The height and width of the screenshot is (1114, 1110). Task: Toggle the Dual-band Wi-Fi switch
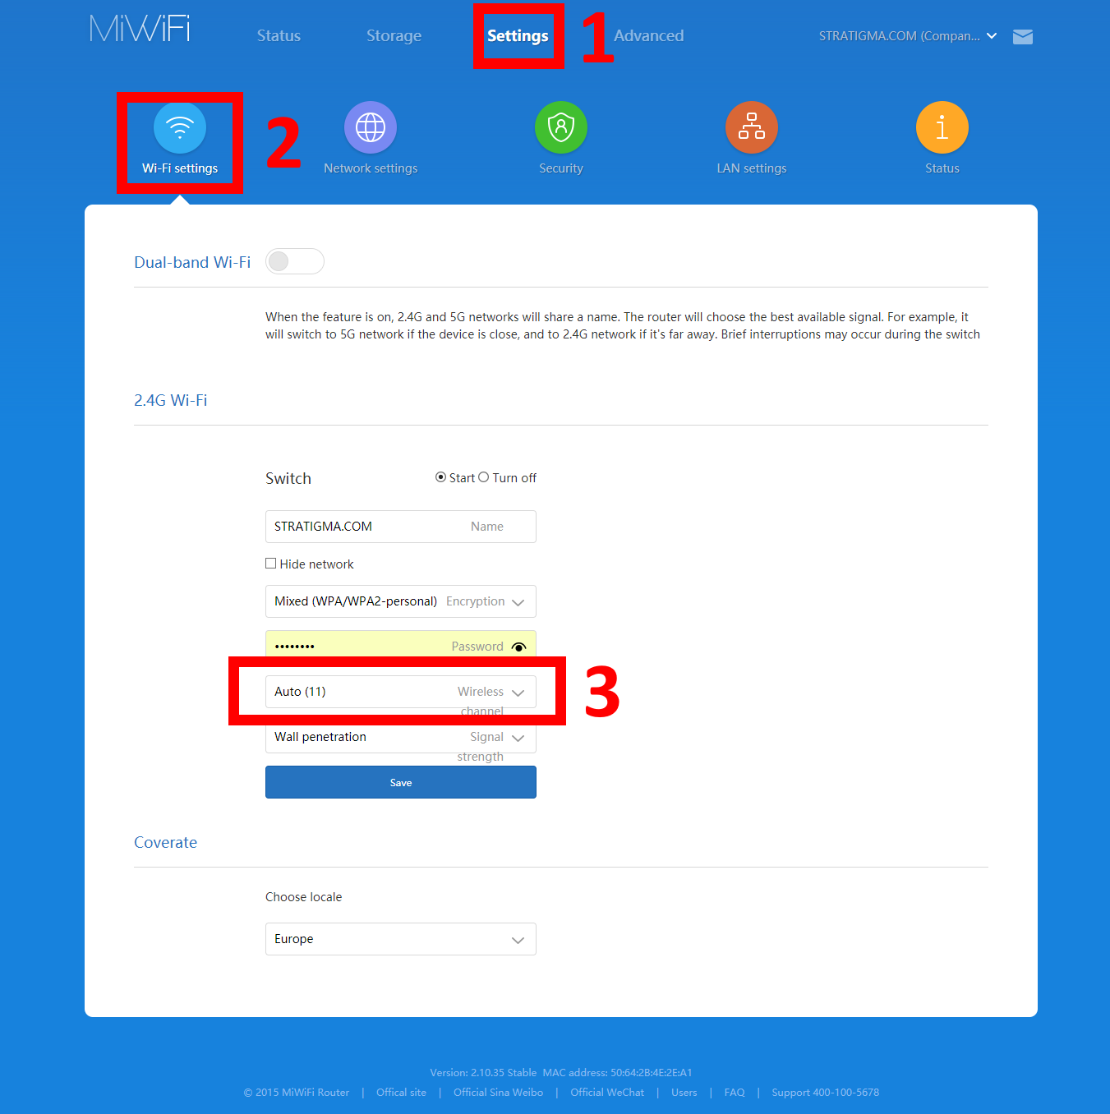coord(295,261)
